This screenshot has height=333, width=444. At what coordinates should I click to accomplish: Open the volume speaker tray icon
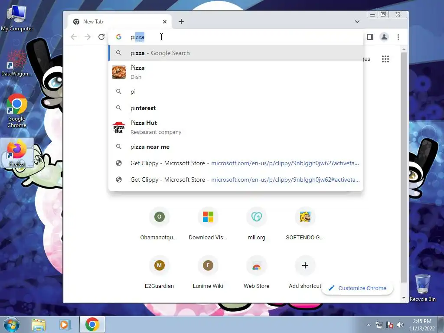400,325
